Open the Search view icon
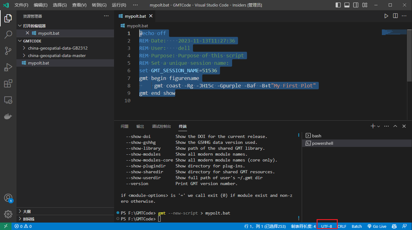 pos(8,34)
